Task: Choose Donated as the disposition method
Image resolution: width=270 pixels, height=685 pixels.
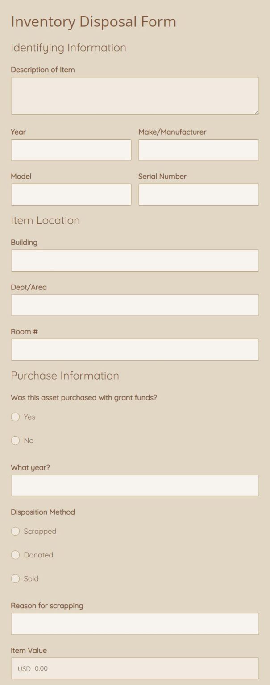Action: 15,555
